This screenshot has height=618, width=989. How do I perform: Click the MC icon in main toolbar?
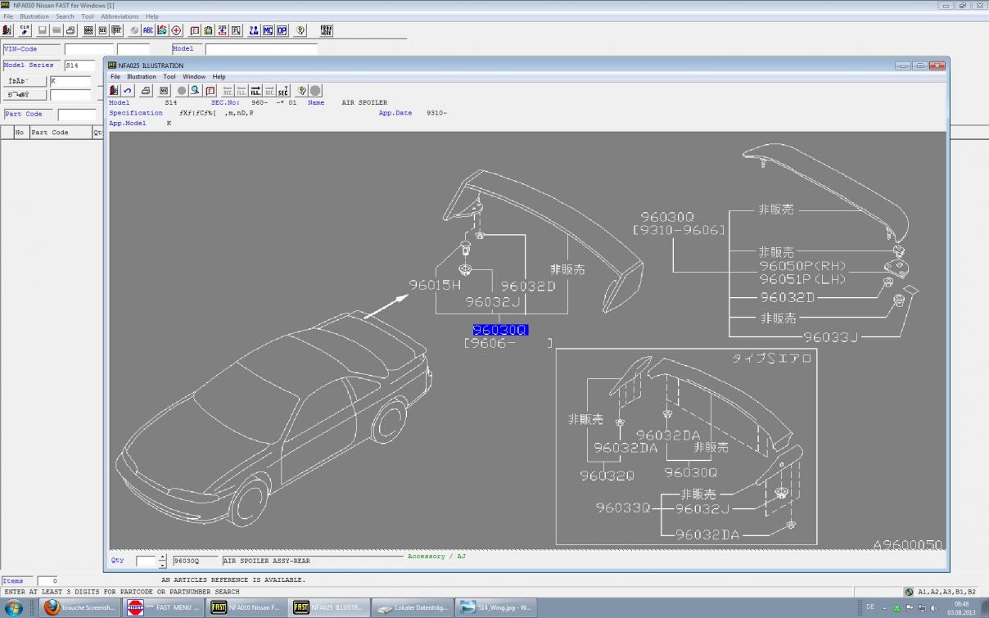pos(268,30)
